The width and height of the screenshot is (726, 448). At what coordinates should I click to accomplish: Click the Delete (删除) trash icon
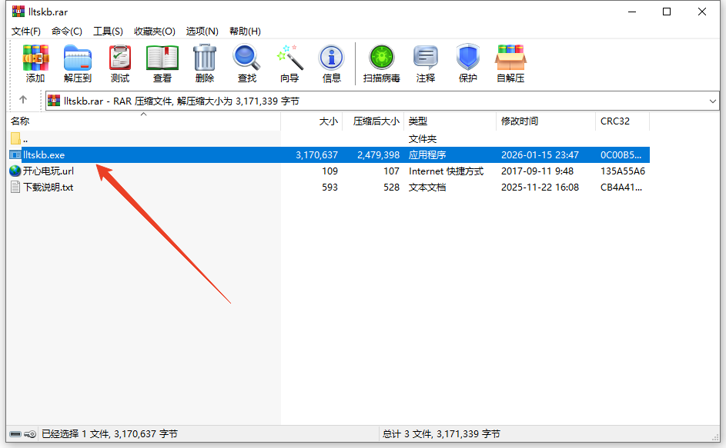(205, 58)
